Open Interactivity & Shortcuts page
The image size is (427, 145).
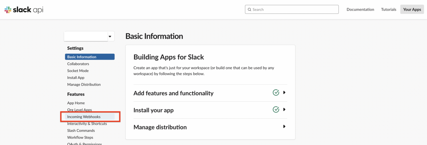tap(87, 124)
